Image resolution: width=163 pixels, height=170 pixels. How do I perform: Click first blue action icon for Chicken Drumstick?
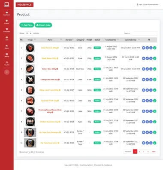pyautogui.click(x=144, y=122)
